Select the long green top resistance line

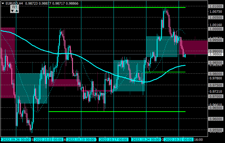click(117, 7)
